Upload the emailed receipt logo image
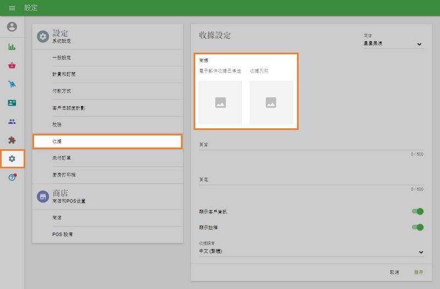This screenshot has width=440, height=289. (x=221, y=103)
